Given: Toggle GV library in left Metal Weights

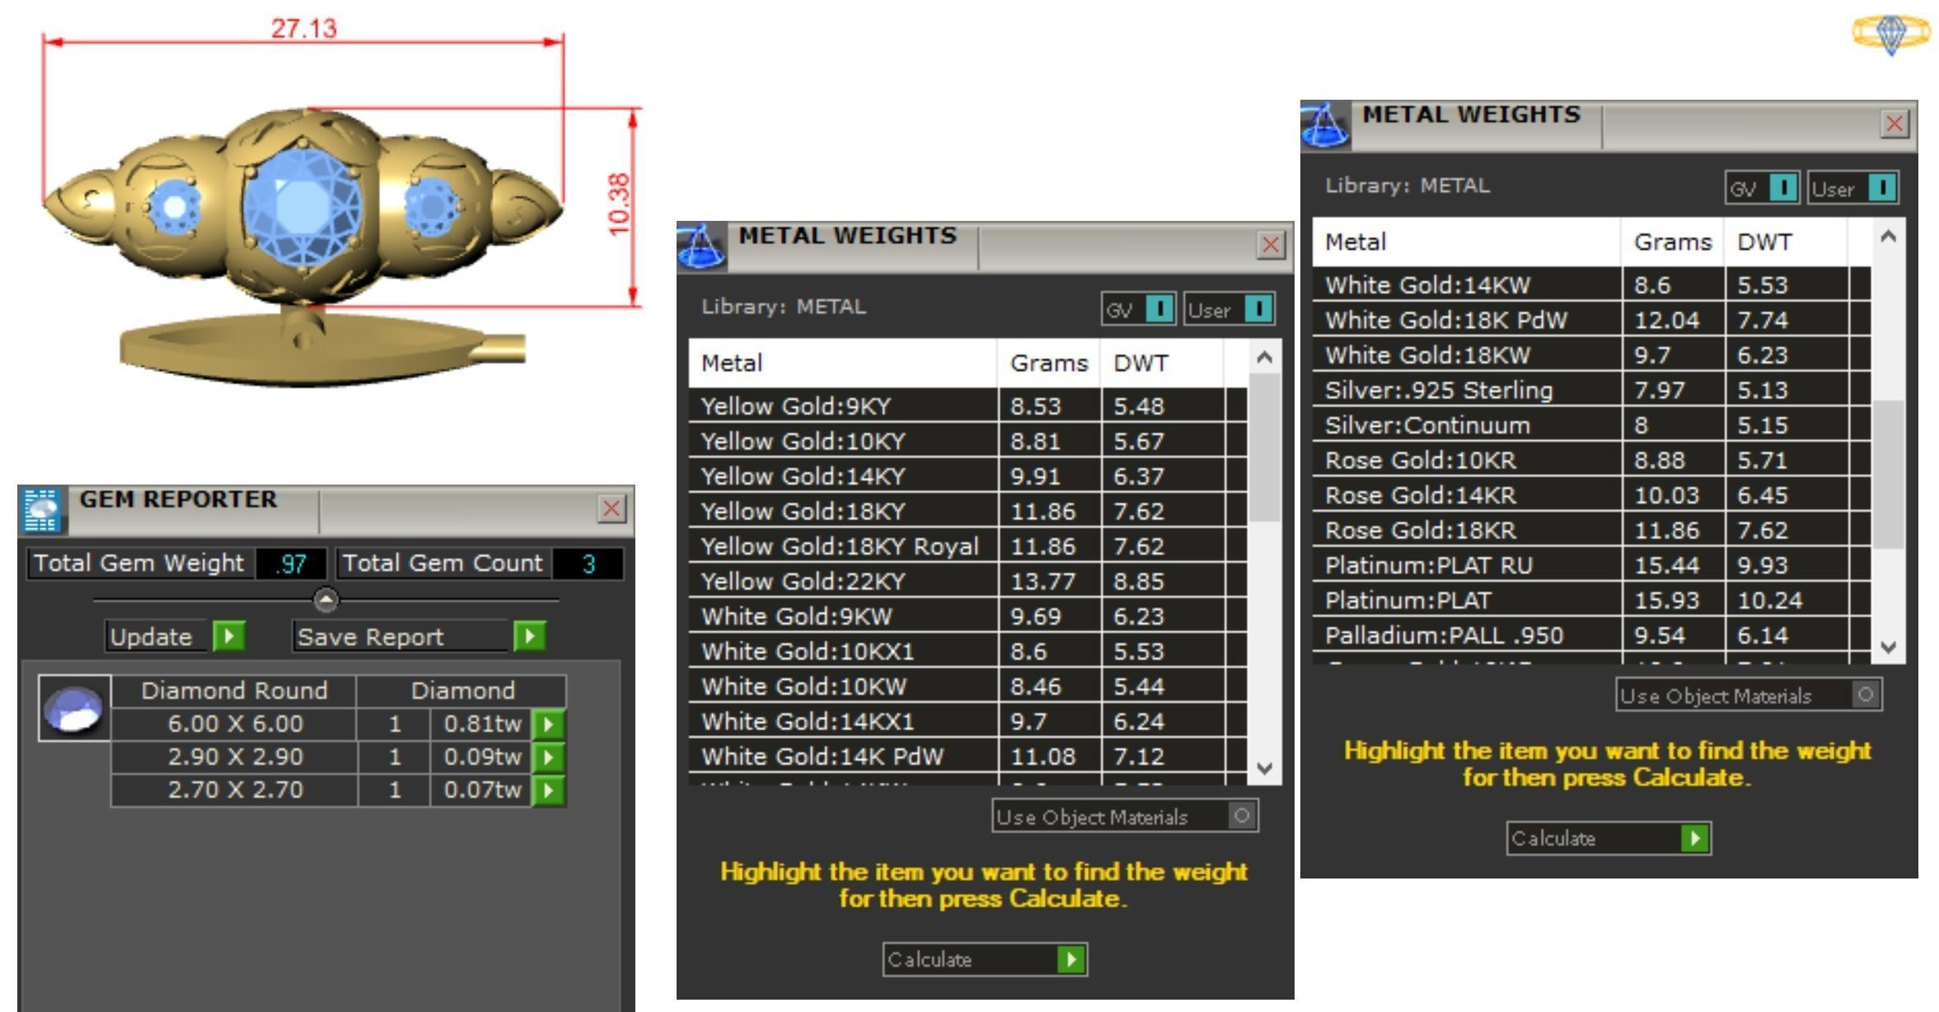Looking at the screenshot, I should click(1159, 309).
